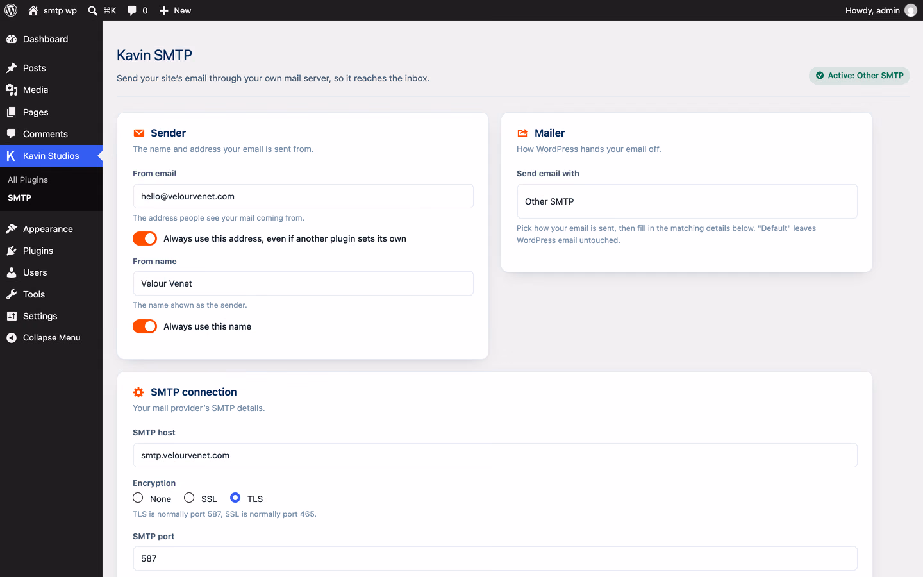This screenshot has width=923, height=577.
Task: Click the Tools wrench icon
Action: [x=12, y=294]
